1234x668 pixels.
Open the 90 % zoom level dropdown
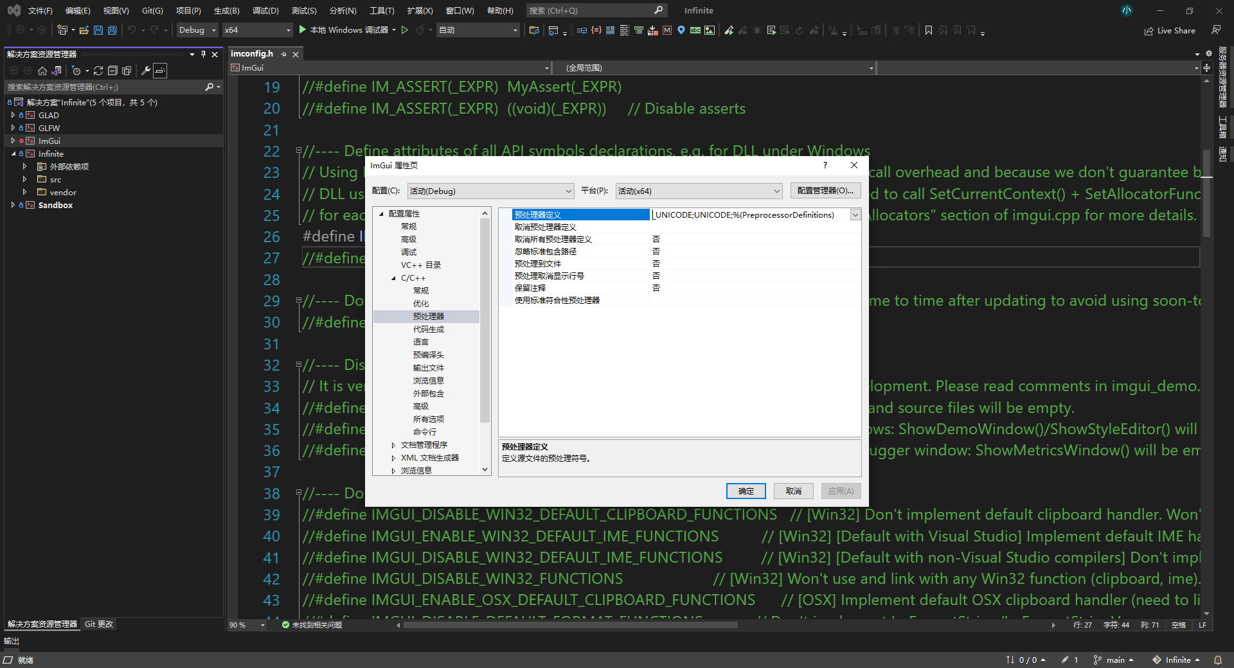pos(248,625)
